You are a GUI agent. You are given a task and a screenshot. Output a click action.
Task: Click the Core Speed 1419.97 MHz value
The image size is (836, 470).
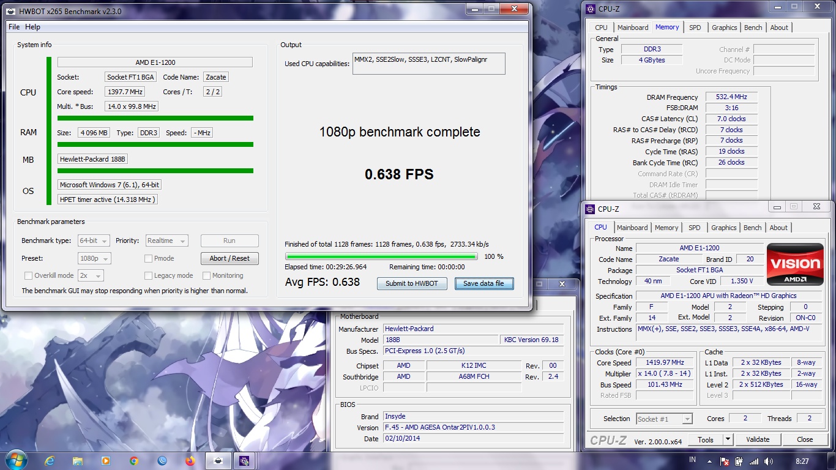pyautogui.click(x=665, y=363)
